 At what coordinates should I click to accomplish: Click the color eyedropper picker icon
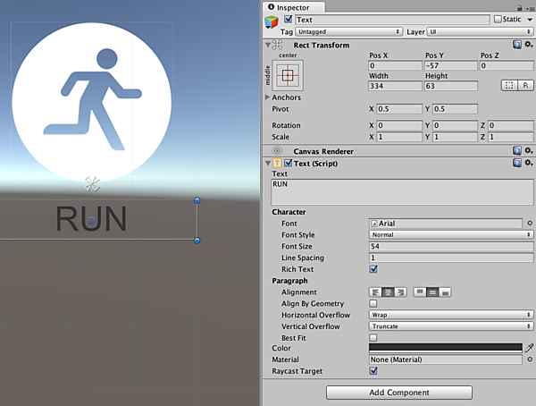pos(529,348)
